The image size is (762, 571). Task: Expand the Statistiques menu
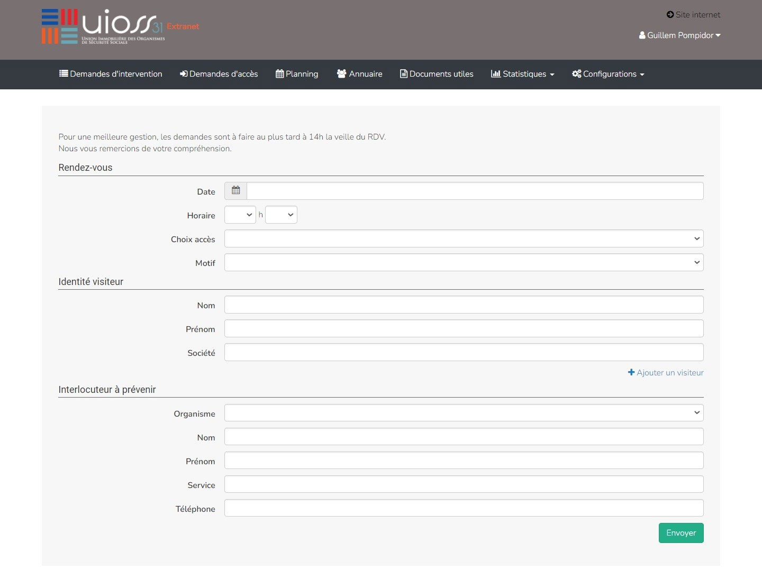point(522,74)
